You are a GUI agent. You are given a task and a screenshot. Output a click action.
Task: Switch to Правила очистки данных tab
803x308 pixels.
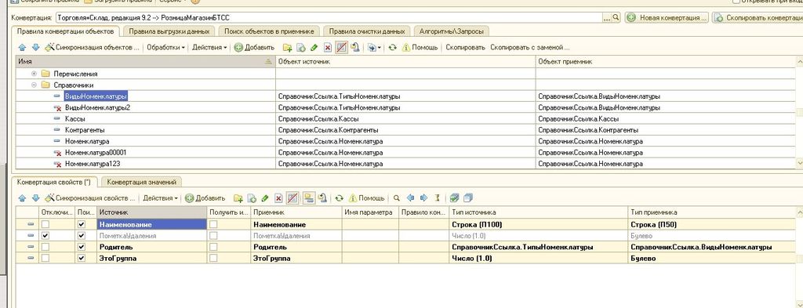[x=367, y=31]
